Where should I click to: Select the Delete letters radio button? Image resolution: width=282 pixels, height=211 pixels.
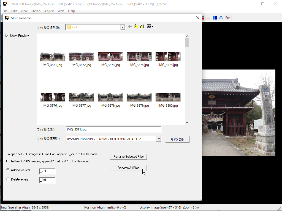(8, 179)
